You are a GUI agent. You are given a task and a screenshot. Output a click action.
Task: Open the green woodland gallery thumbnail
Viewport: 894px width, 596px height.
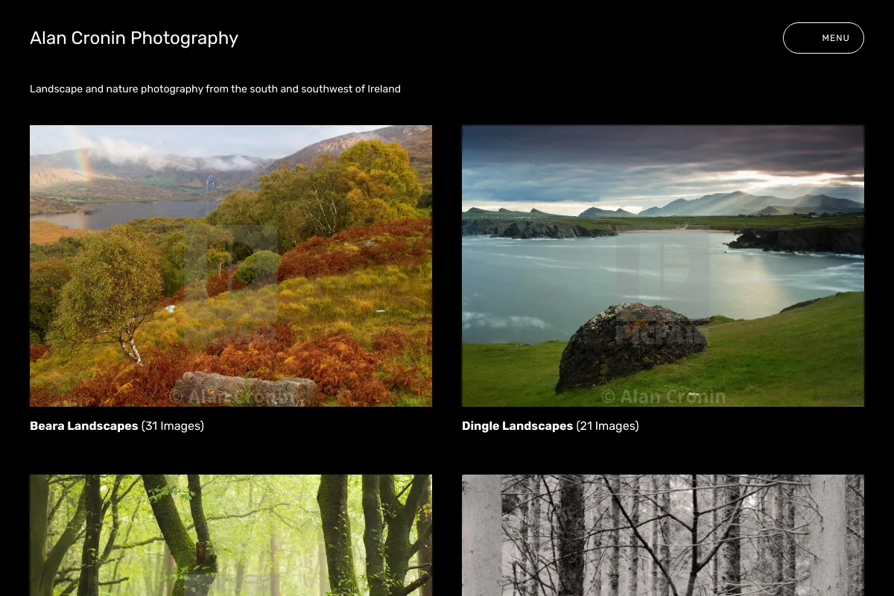[231, 536]
